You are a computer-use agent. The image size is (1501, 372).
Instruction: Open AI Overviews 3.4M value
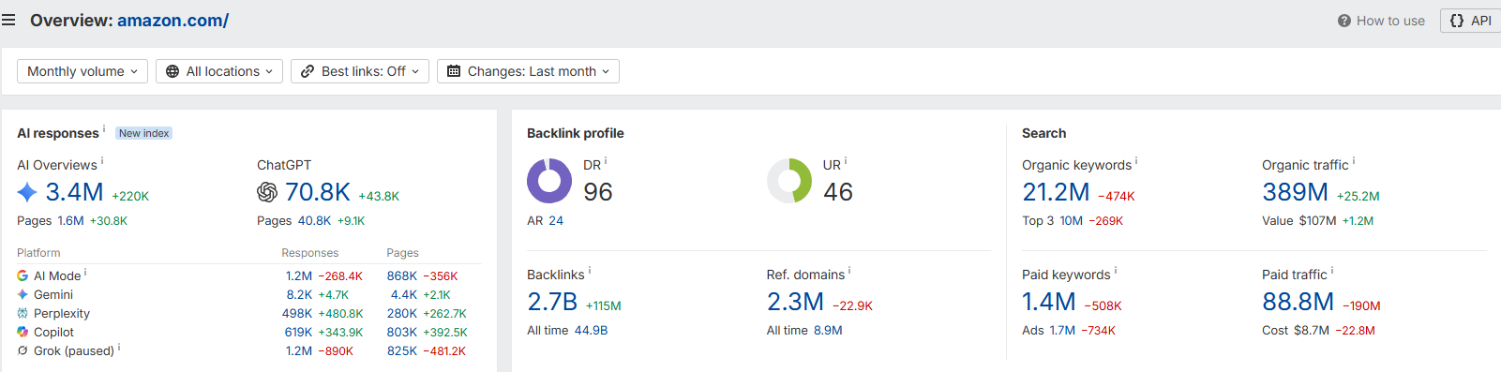tap(74, 192)
